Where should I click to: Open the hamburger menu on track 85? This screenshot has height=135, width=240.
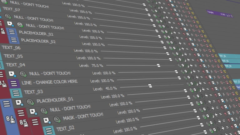click(21, 113)
